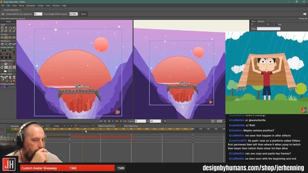Screen dimensions: 308x173
Task: Click the designbyhumans.com shop link text
Action: pyautogui.click(x=254, y=168)
